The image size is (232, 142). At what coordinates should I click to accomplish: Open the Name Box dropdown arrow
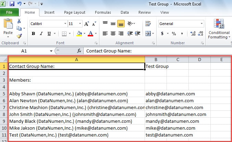click(51, 51)
